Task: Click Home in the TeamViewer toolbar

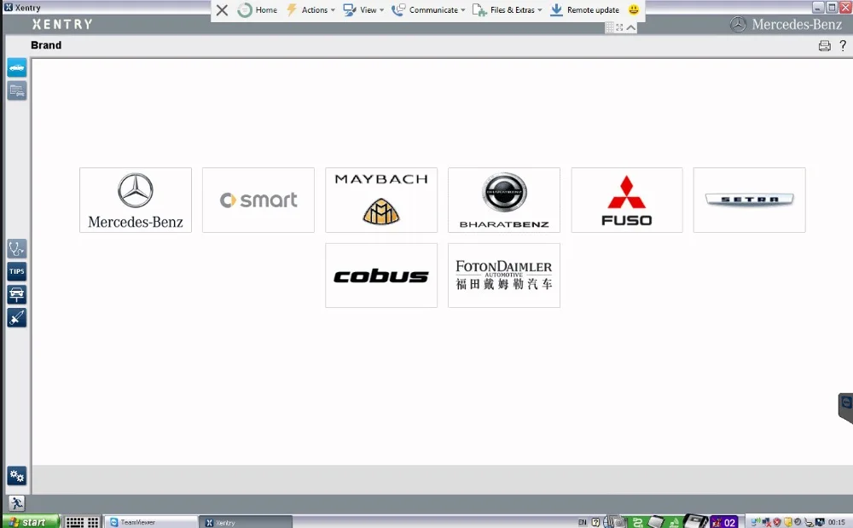Action: point(258,9)
